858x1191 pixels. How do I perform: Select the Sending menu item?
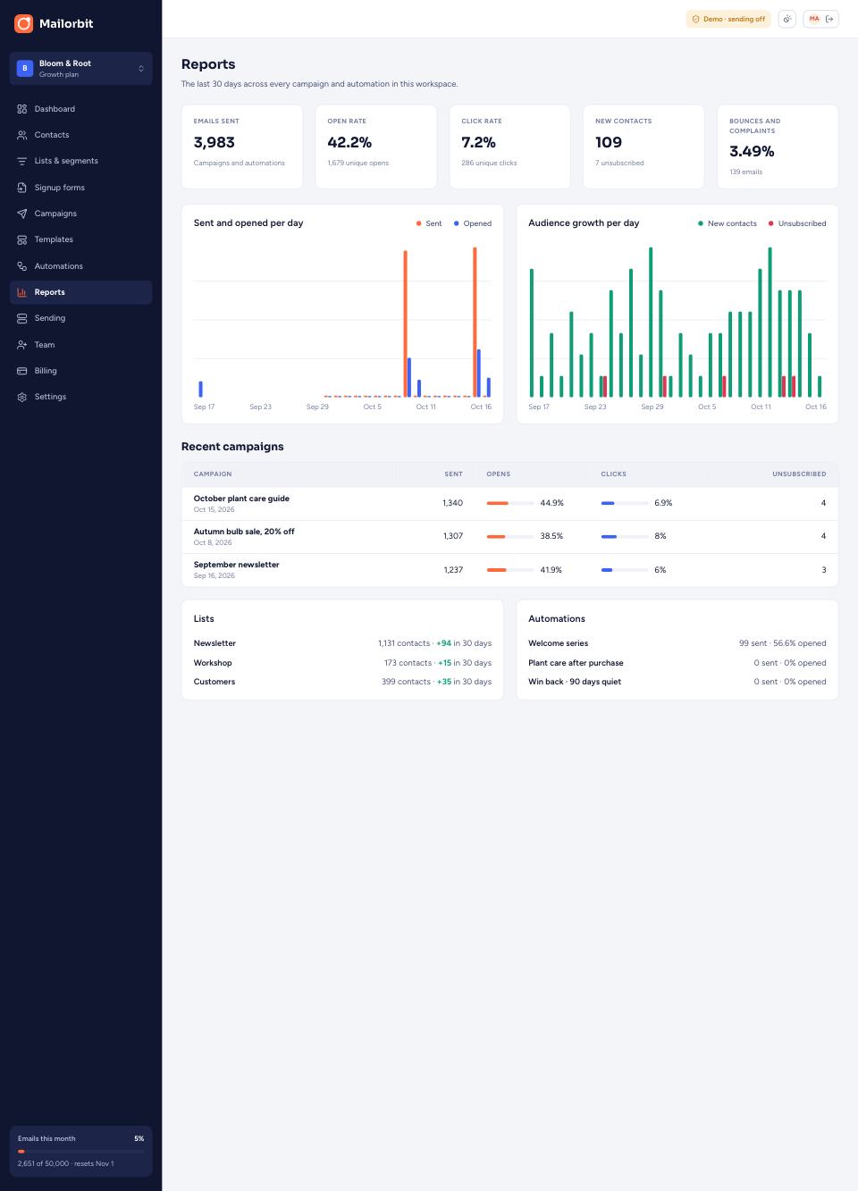pos(80,318)
